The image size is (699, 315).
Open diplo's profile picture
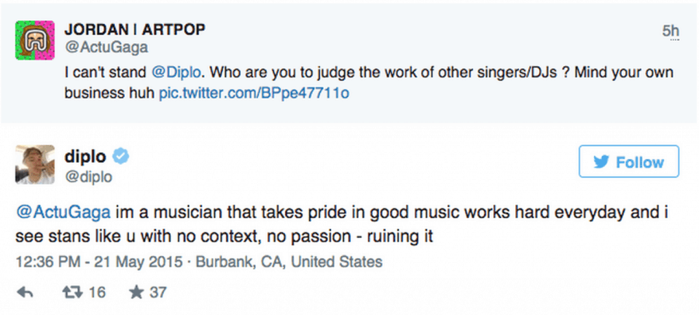pos(35,164)
